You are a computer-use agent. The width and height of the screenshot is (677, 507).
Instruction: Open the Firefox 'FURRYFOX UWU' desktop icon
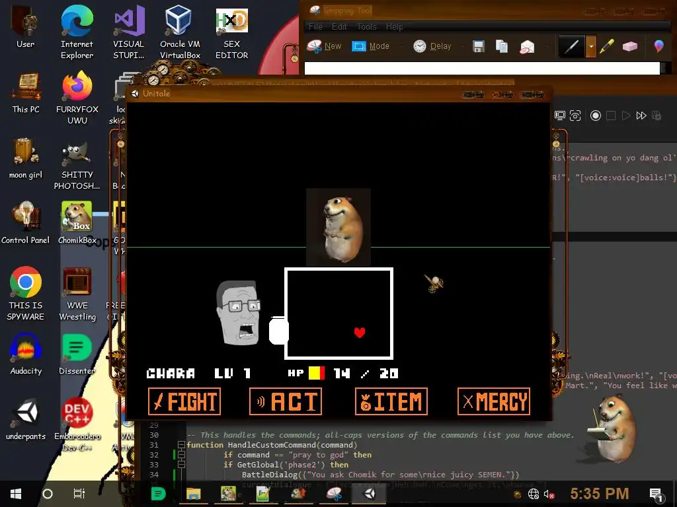click(77, 98)
